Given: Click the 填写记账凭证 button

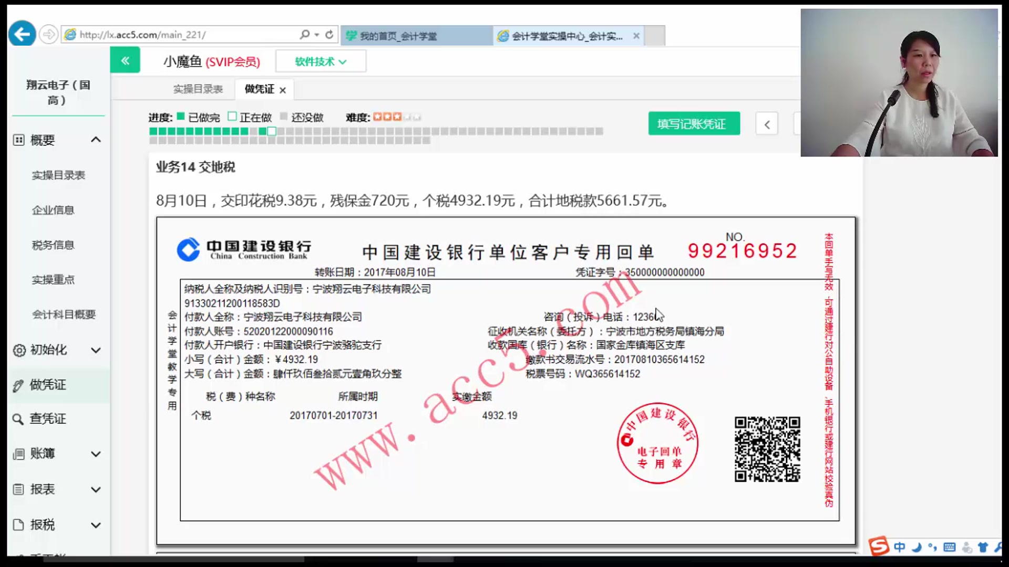Looking at the screenshot, I should tap(694, 124).
